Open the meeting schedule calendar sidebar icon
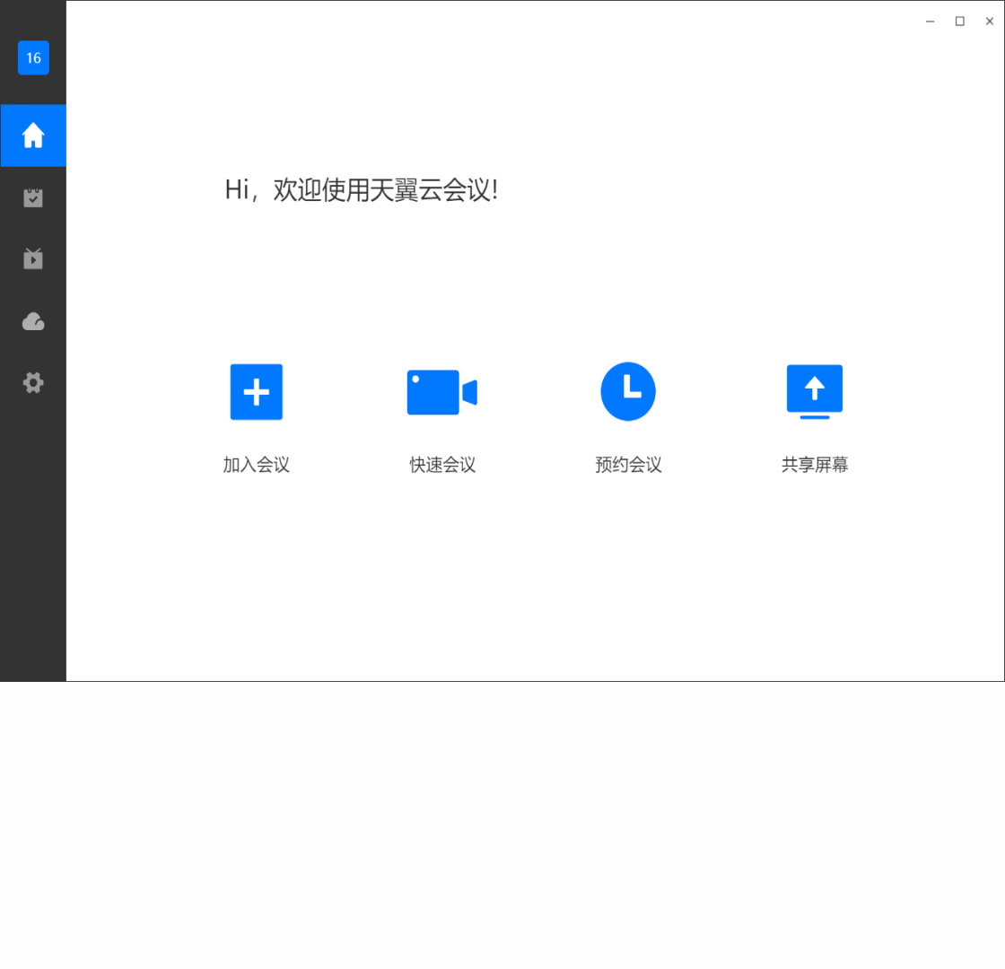Viewport: 1005px width, 969px height. pyautogui.click(x=33, y=197)
